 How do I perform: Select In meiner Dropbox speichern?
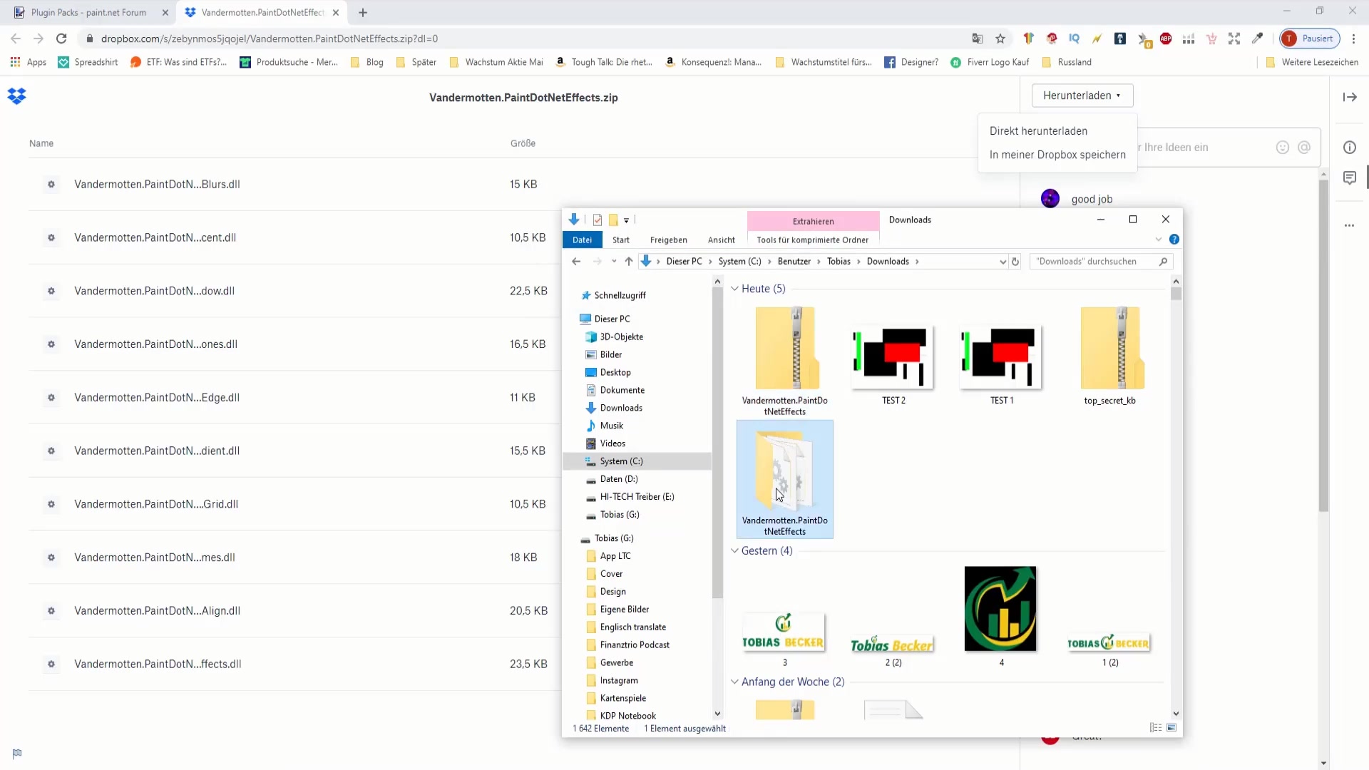(1057, 155)
